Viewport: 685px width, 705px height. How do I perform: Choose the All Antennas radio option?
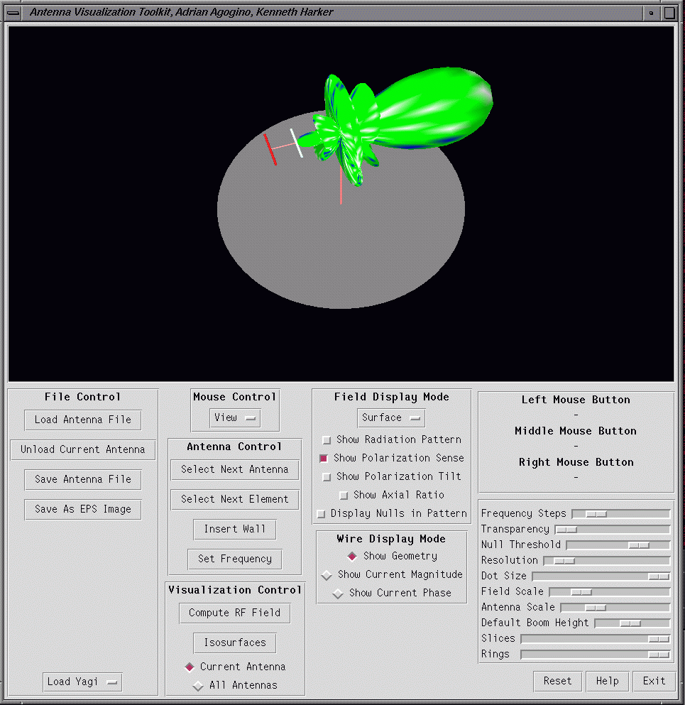(197, 686)
